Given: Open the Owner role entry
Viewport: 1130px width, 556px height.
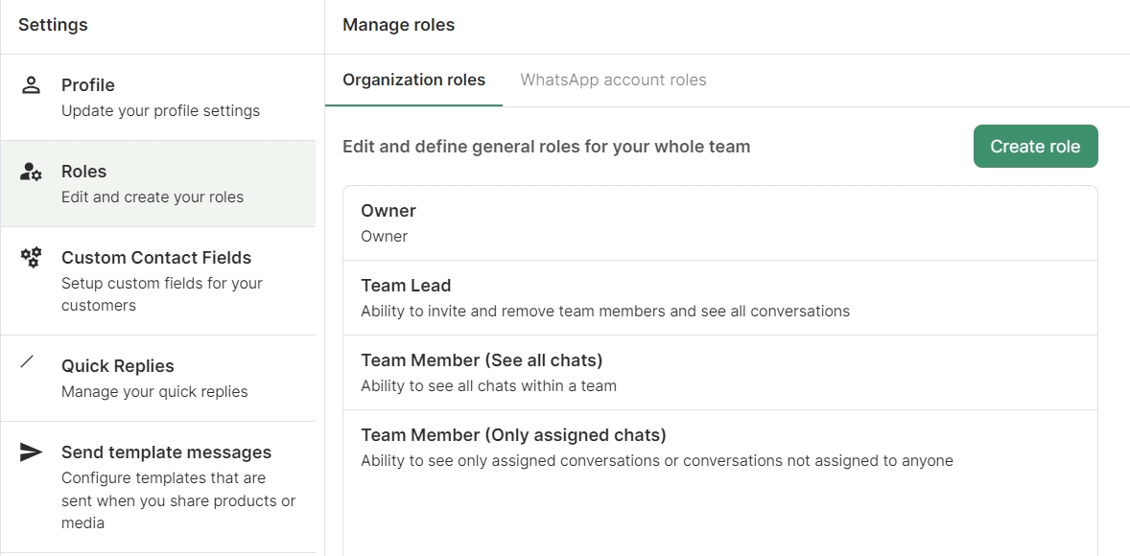Looking at the screenshot, I should [719, 222].
